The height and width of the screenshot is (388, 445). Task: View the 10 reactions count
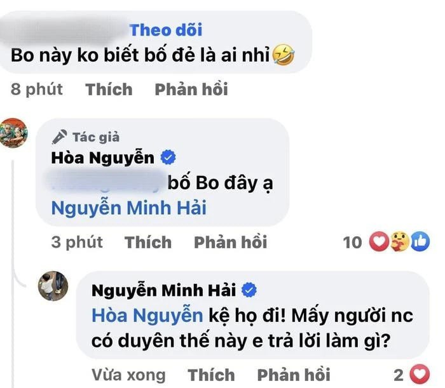352,243
